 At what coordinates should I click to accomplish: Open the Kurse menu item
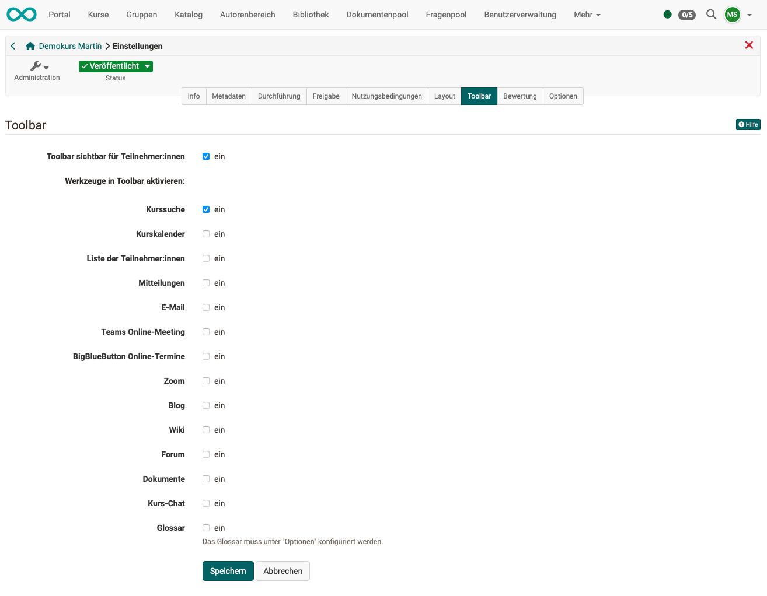click(97, 15)
